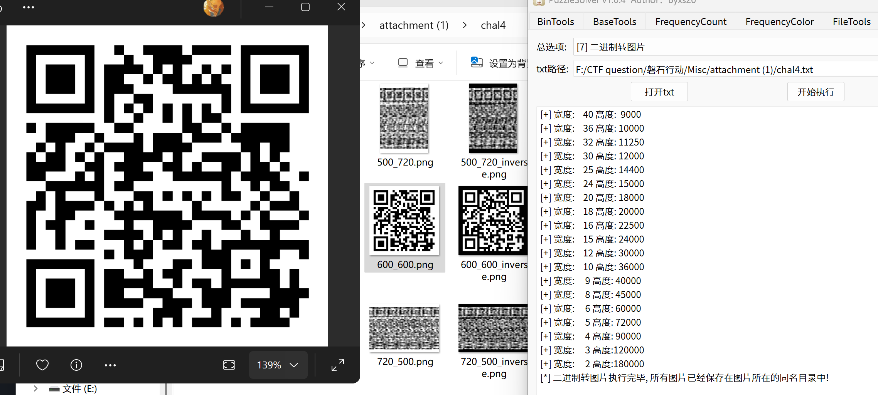
Task: Switch to the BaseTools tab
Action: (614, 22)
